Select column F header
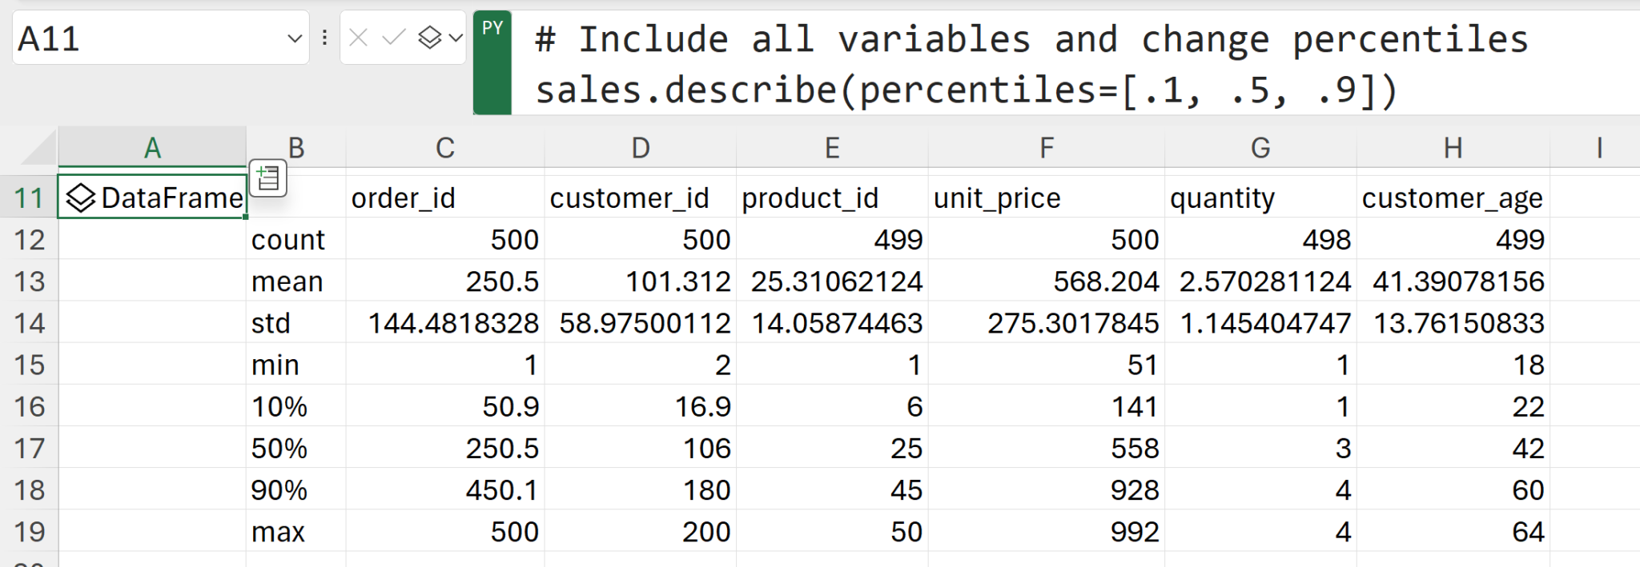The image size is (1640, 567). pos(1046,148)
